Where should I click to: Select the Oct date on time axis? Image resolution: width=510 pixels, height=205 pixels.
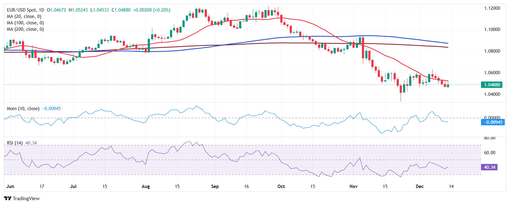tap(281, 186)
